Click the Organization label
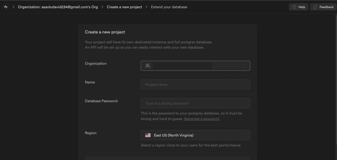Screen dimensions: 337x160 click(x=96, y=63)
